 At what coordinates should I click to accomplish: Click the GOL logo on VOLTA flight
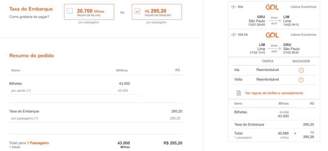coord(272,35)
